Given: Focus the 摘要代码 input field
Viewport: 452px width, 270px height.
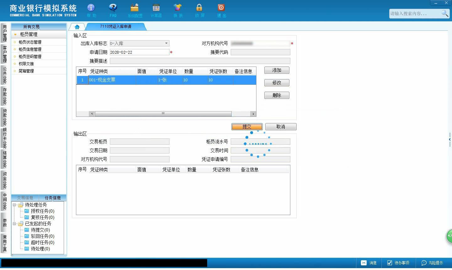Looking at the screenshot, I should (261, 52).
